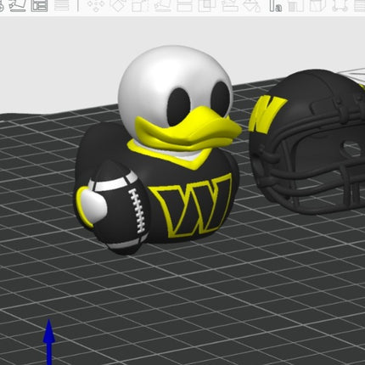This screenshot has height=365, width=365.
Task: Open the Cut tool in toolbar
Action: (x=184, y=5)
